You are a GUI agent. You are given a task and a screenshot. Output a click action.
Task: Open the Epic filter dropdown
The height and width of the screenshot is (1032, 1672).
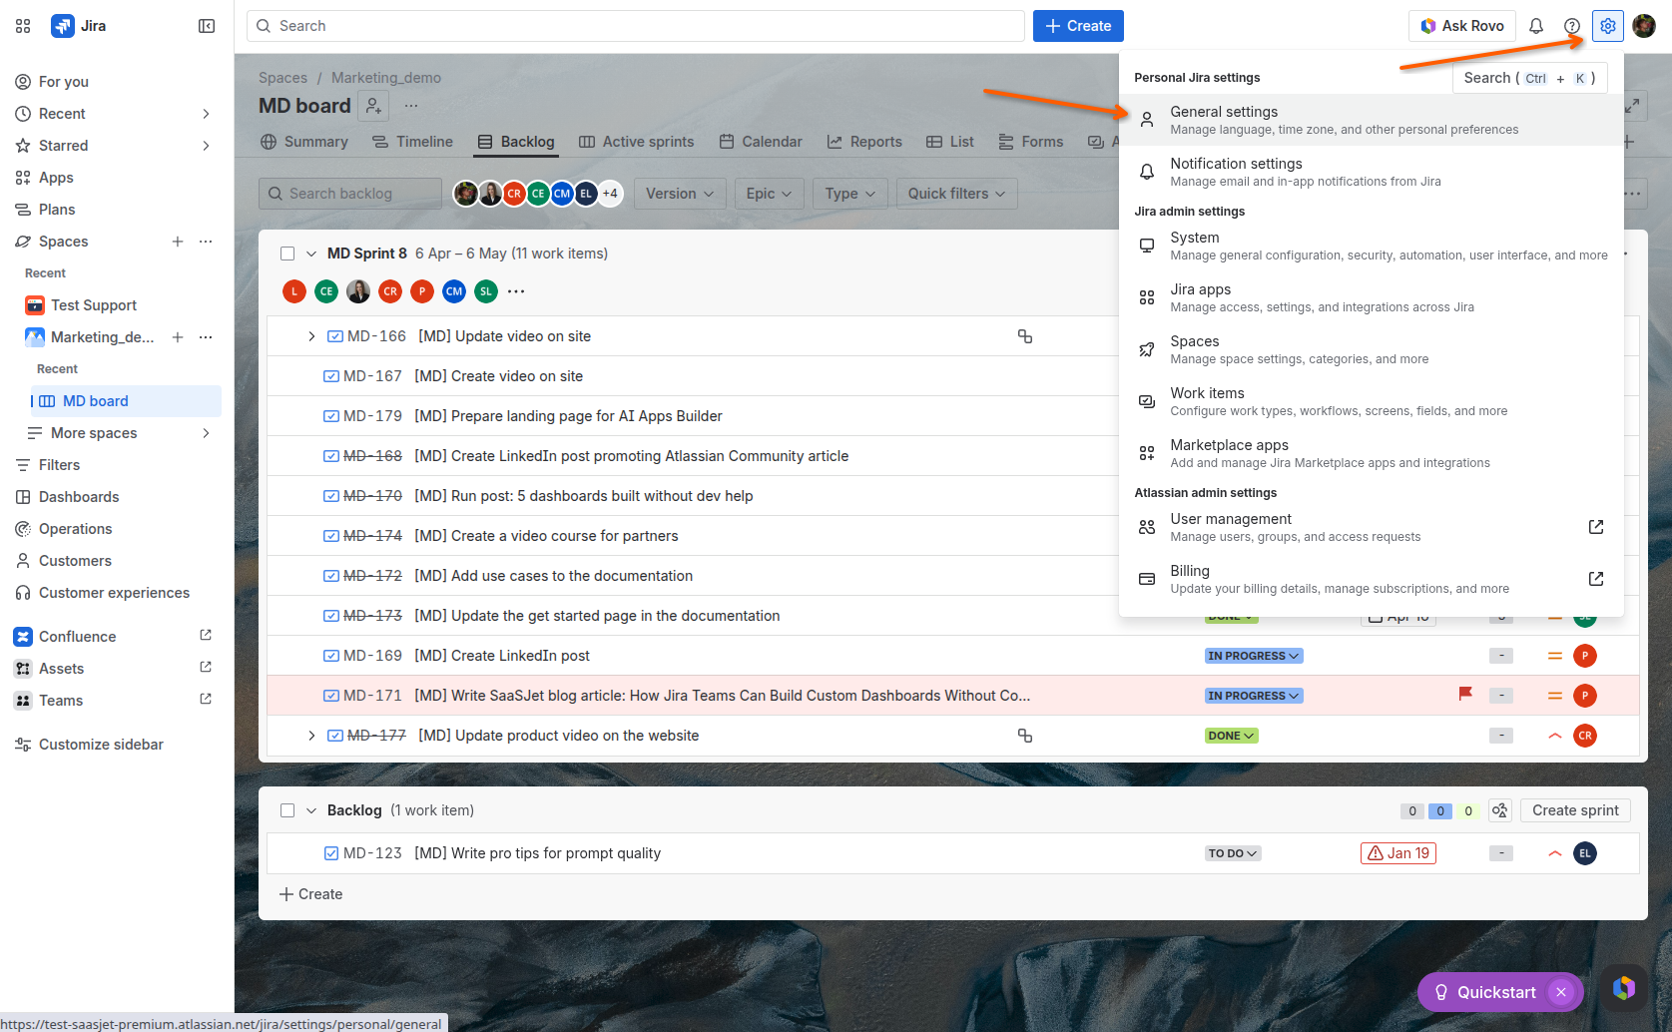[769, 194]
